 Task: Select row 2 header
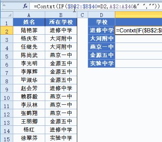pyautogui.click(x=6, y=31)
